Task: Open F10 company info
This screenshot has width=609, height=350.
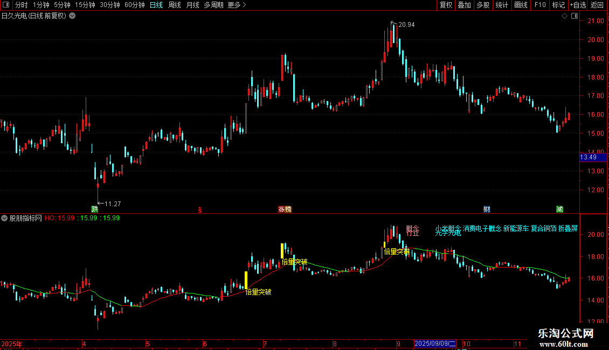Action: [x=540, y=5]
